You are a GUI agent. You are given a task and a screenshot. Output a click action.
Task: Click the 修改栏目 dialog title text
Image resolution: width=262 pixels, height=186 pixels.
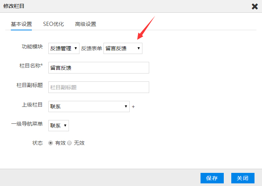[x=15, y=6]
